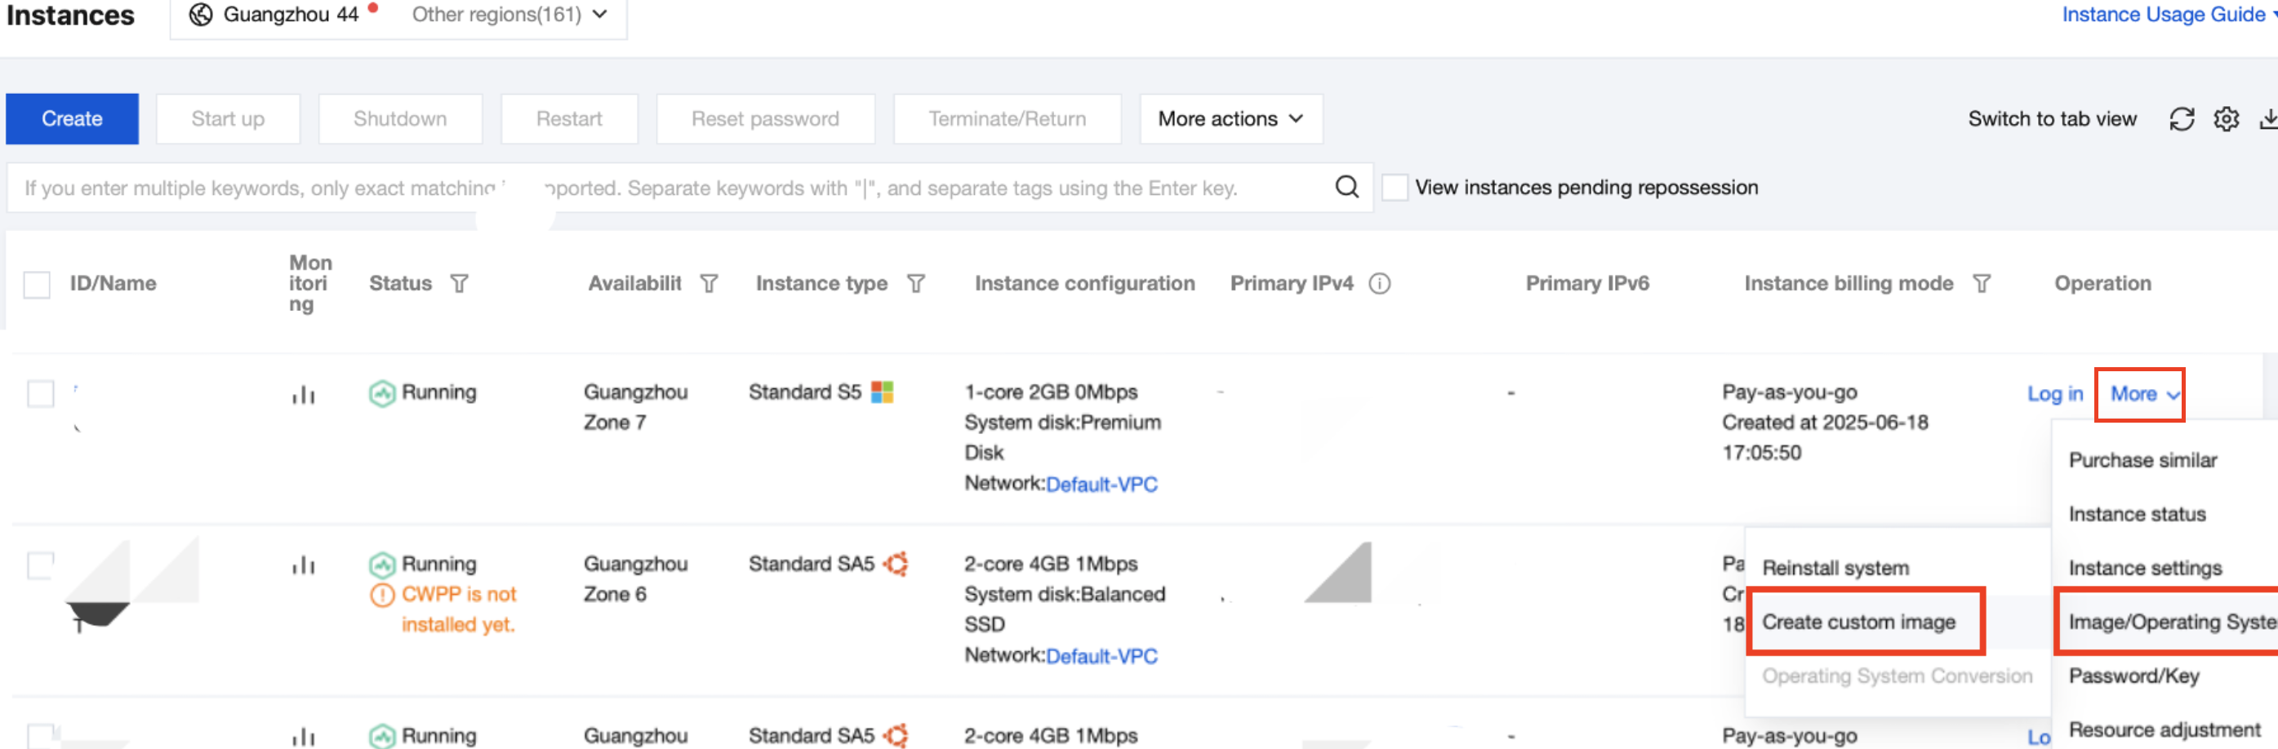Select the Standard S5 instance checkbox

click(41, 394)
